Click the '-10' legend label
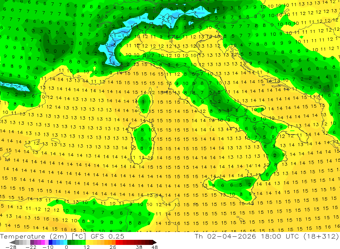340x249 pixels. pyautogui.click(x=48, y=247)
